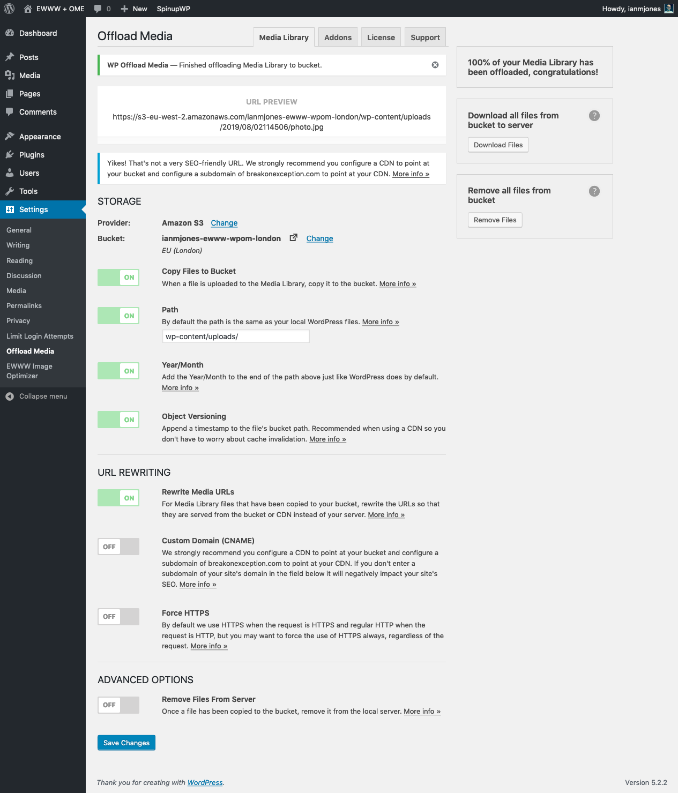Screen dimensions: 678x793
Task: Enable Custom Domain (CNAME) switch
Action: coord(118,547)
